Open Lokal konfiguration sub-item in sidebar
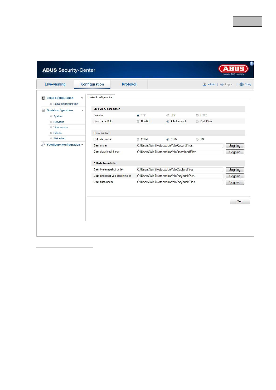 point(66,104)
